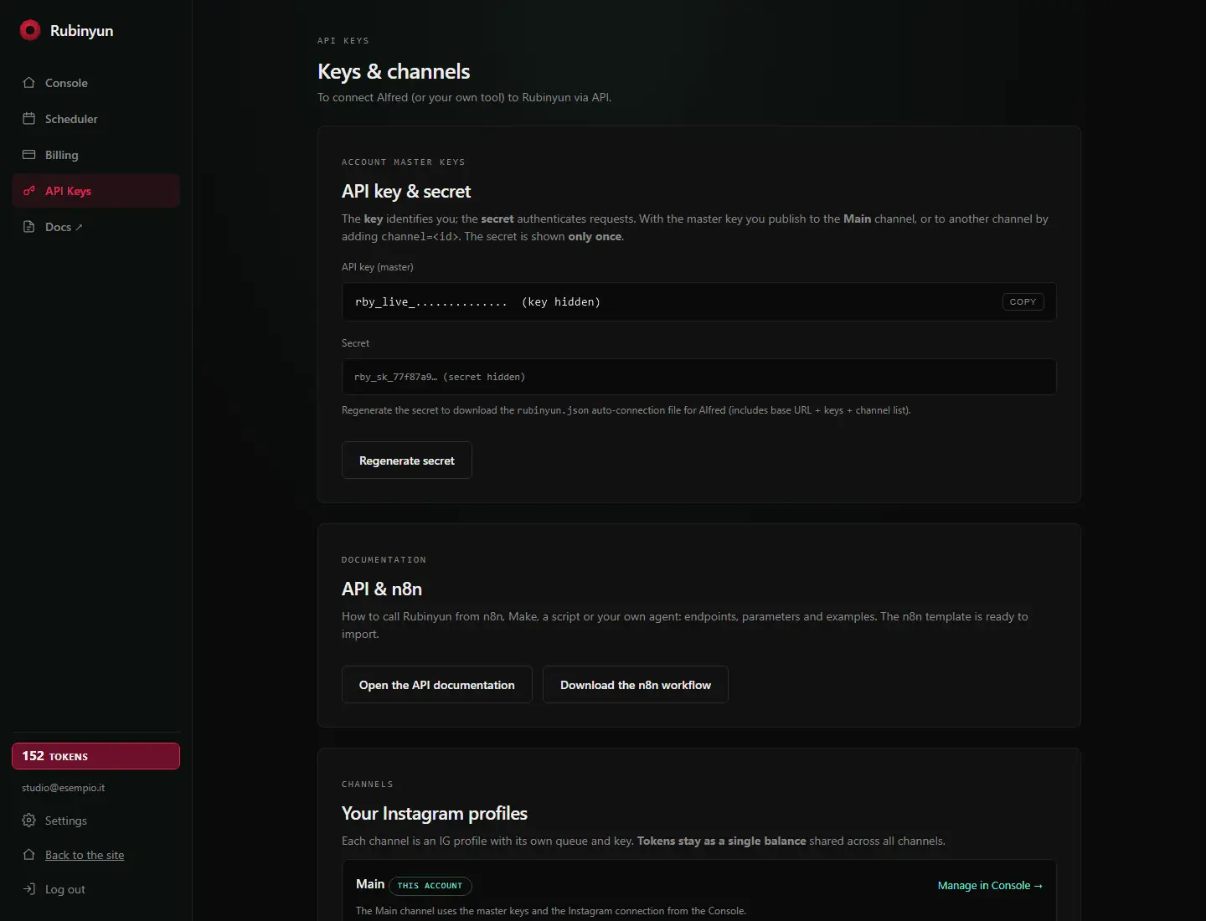Image resolution: width=1206 pixels, height=921 pixels.
Task: Click the Documentation section label
Action: pos(384,560)
